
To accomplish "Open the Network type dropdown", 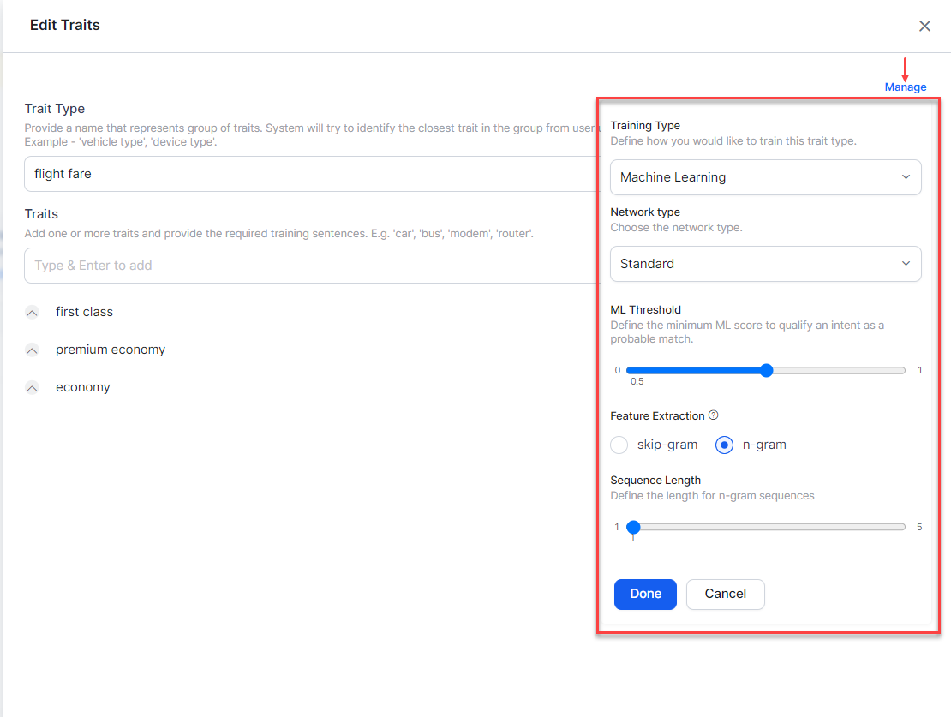I will click(765, 264).
